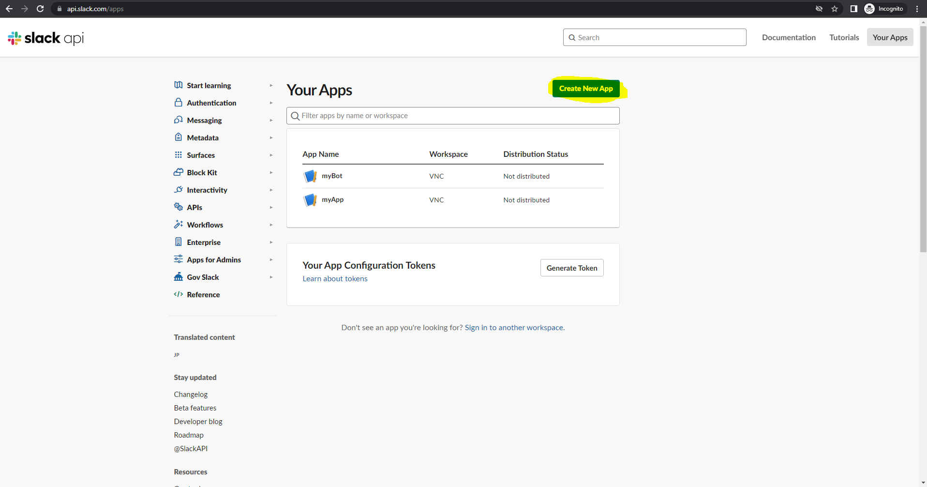Select the Your Apps nav tab
927x487 pixels.
(x=890, y=37)
